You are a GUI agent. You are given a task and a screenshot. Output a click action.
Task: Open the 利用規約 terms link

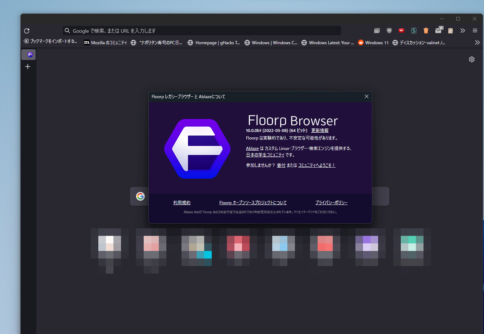pyautogui.click(x=182, y=203)
